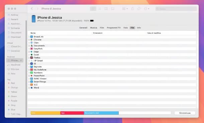The width and height of the screenshot is (204, 123).
Task: Expand the EasyPark app folder
Action: (29, 49)
